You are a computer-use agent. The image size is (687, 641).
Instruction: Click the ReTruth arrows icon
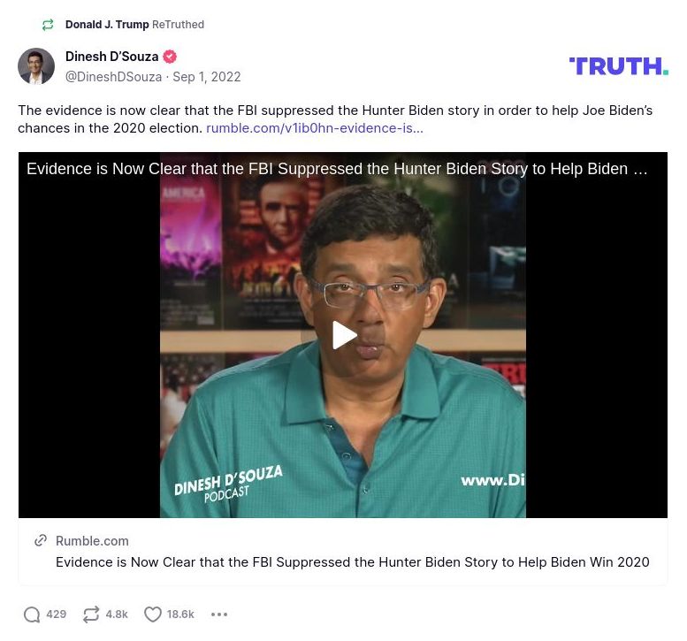[91, 614]
